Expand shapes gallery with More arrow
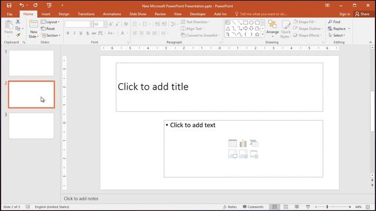The width and height of the screenshot is (376, 211). coord(263,35)
